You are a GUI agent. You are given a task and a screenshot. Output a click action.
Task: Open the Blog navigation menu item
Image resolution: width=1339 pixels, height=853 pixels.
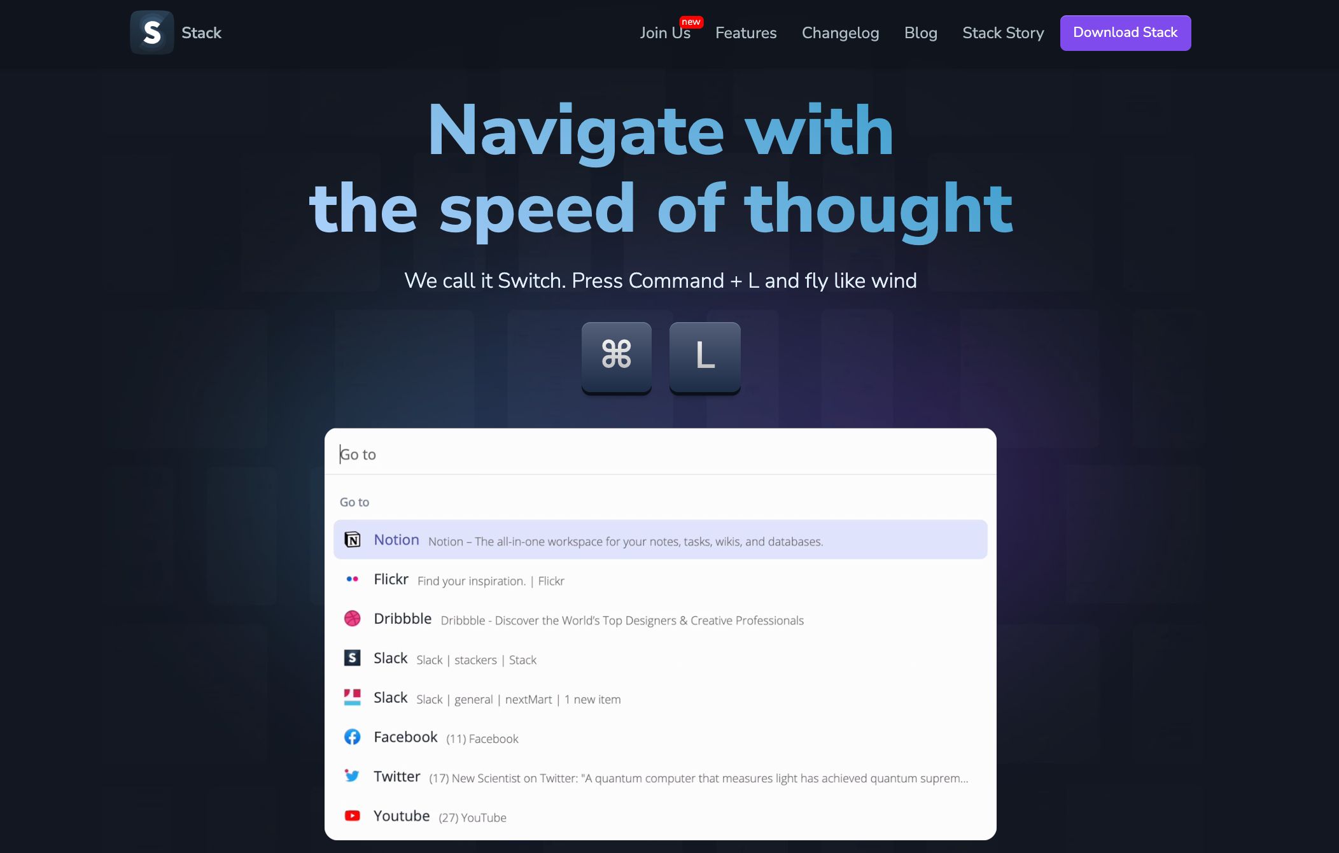[922, 32]
